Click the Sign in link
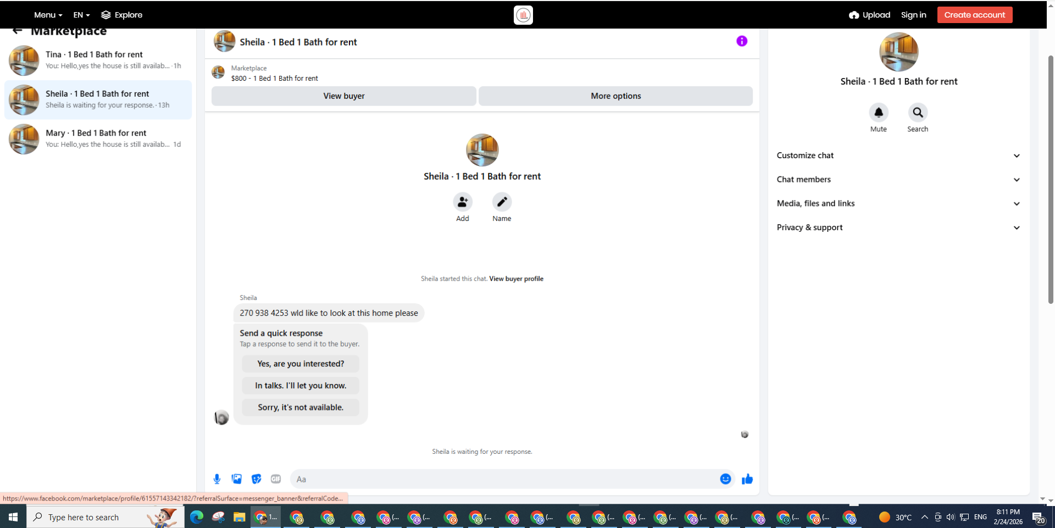 tap(913, 15)
